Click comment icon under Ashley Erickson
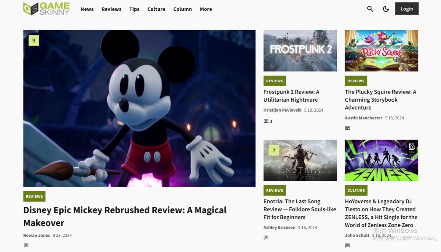Screen dimensions: 441x252 (266, 238)
